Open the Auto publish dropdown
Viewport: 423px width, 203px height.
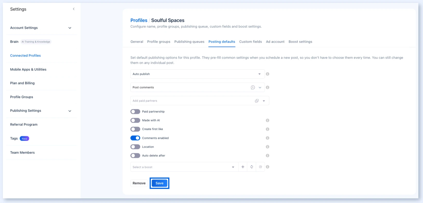(197, 74)
